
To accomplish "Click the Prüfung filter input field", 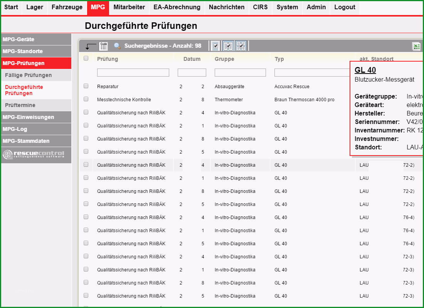I will [x=133, y=72].
